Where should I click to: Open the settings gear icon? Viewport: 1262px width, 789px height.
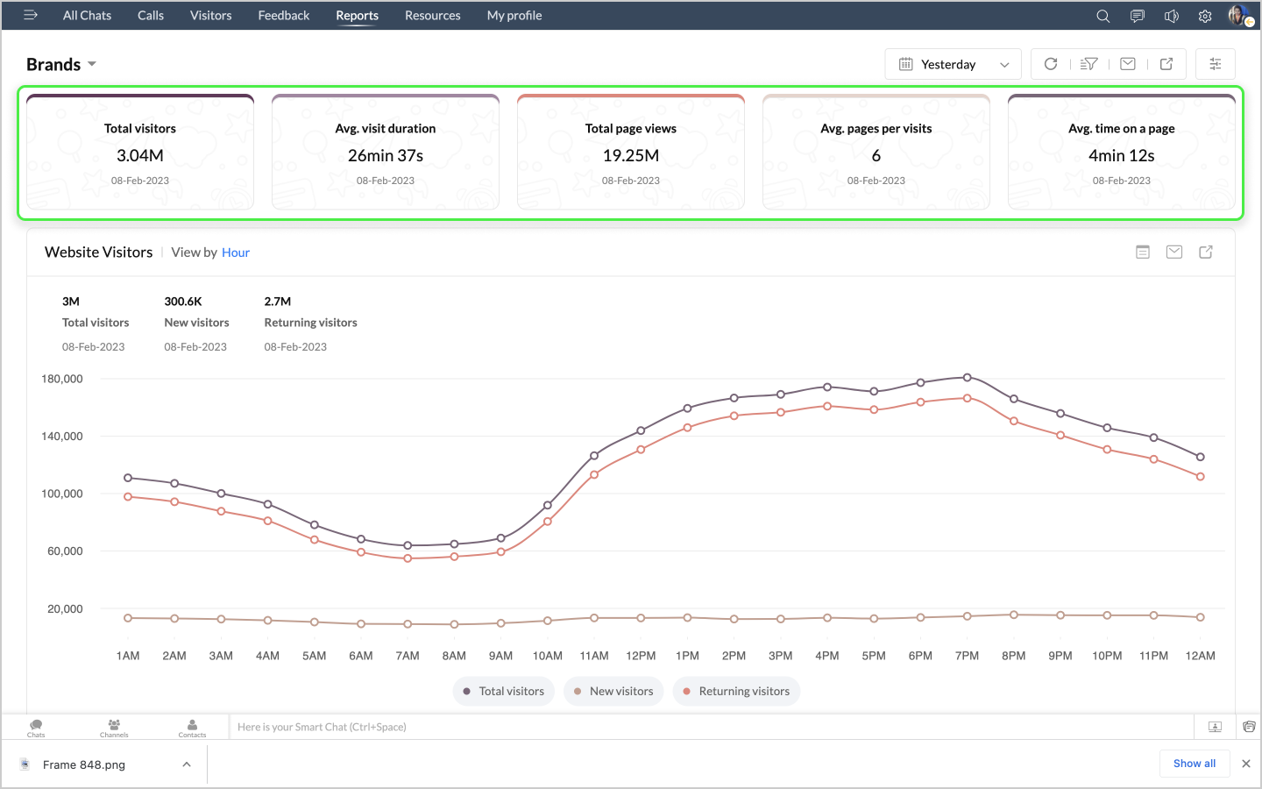[x=1205, y=16]
